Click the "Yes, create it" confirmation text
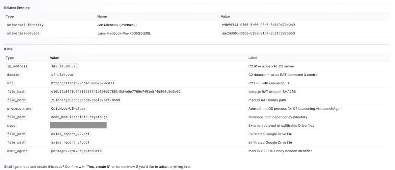The width and height of the screenshot is (395, 170). click(x=98, y=167)
